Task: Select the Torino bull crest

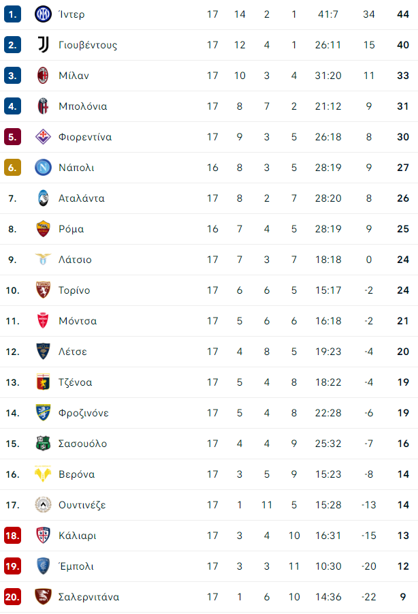Action: (x=43, y=290)
